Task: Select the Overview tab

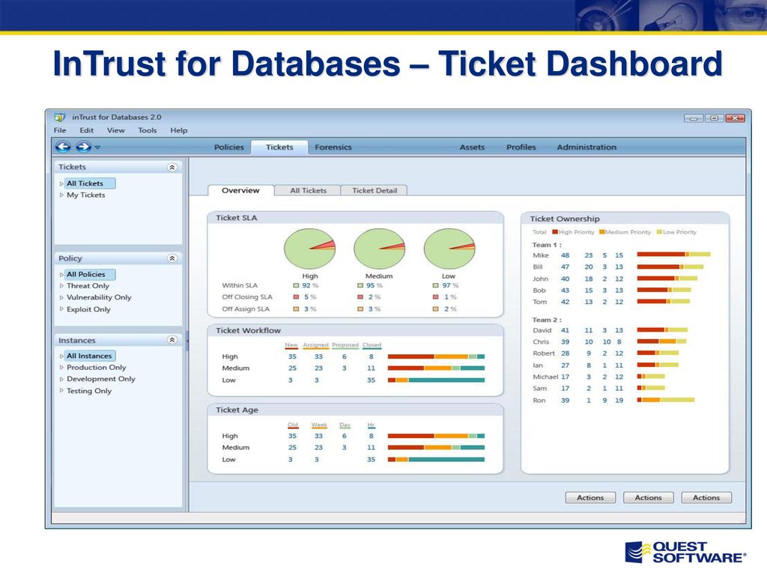Action: point(240,190)
